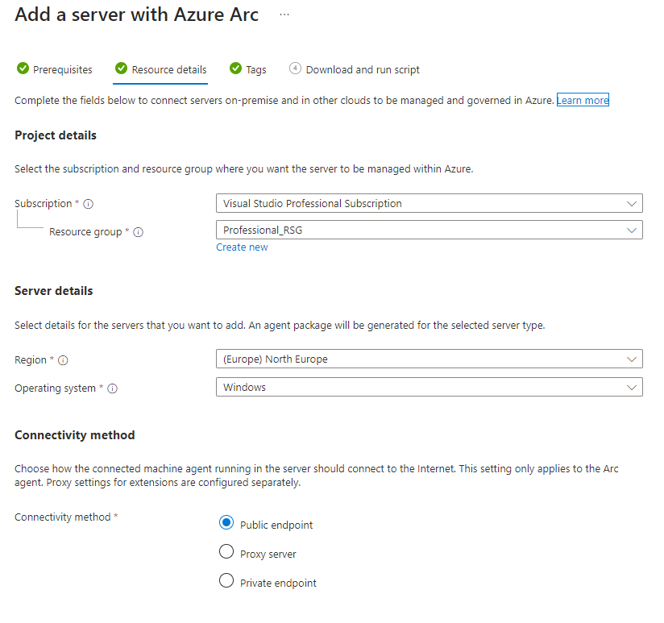Click the Learn more link
This screenshot has height=623, width=664.
(583, 101)
